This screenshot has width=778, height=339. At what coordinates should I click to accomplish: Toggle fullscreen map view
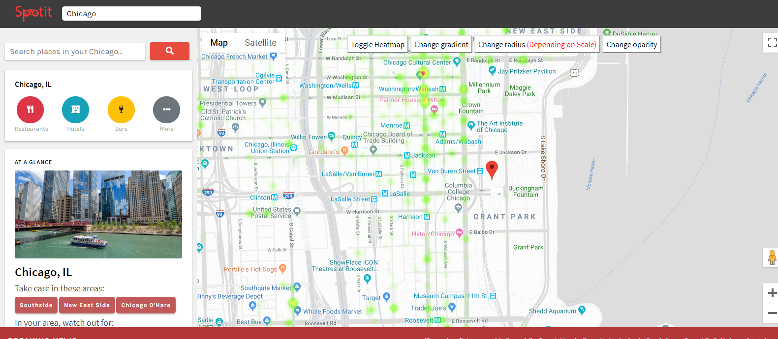coord(772,43)
